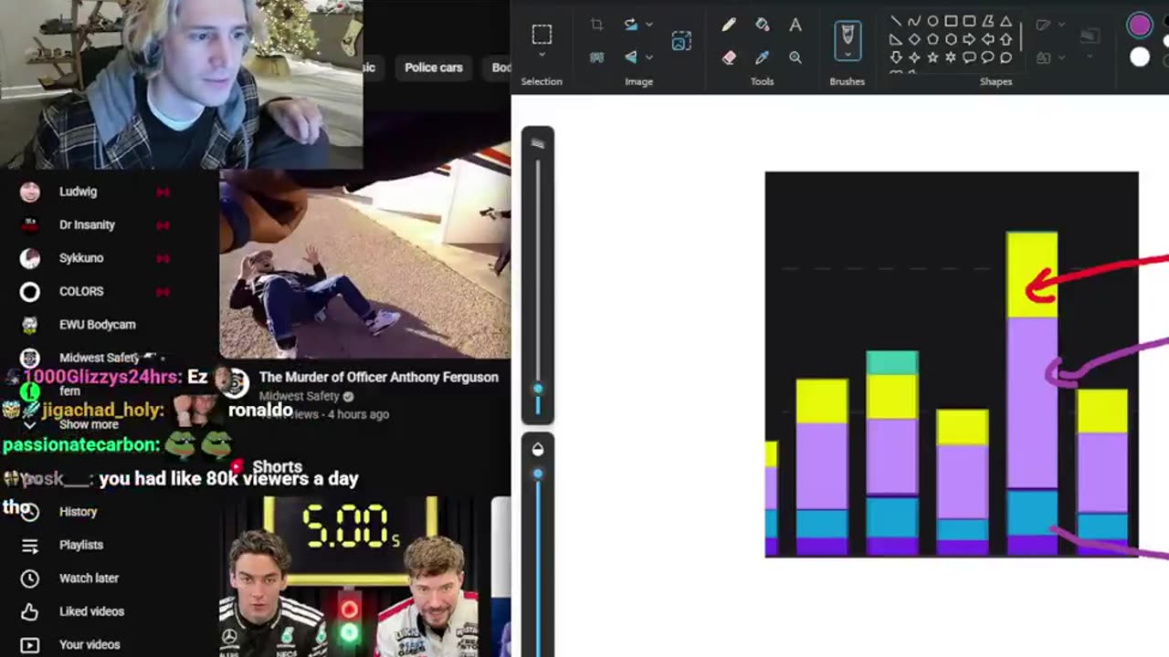The image size is (1169, 657).
Task: Choose the Oval callout shape
Action: (x=987, y=57)
